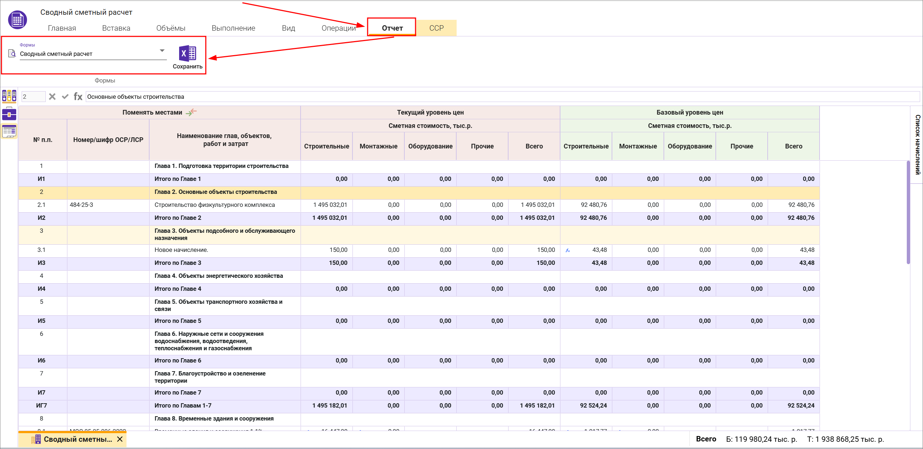
Task: Click the vertical scrollbar thumb
Action: coord(908,213)
